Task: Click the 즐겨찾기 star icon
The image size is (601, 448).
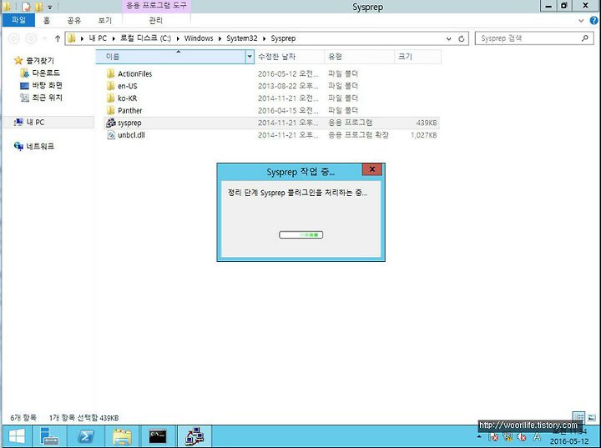Action: pyautogui.click(x=18, y=61)
